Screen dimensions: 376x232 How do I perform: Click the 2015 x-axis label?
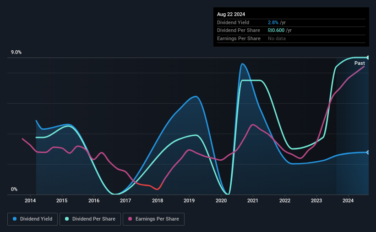pos(62,200)
